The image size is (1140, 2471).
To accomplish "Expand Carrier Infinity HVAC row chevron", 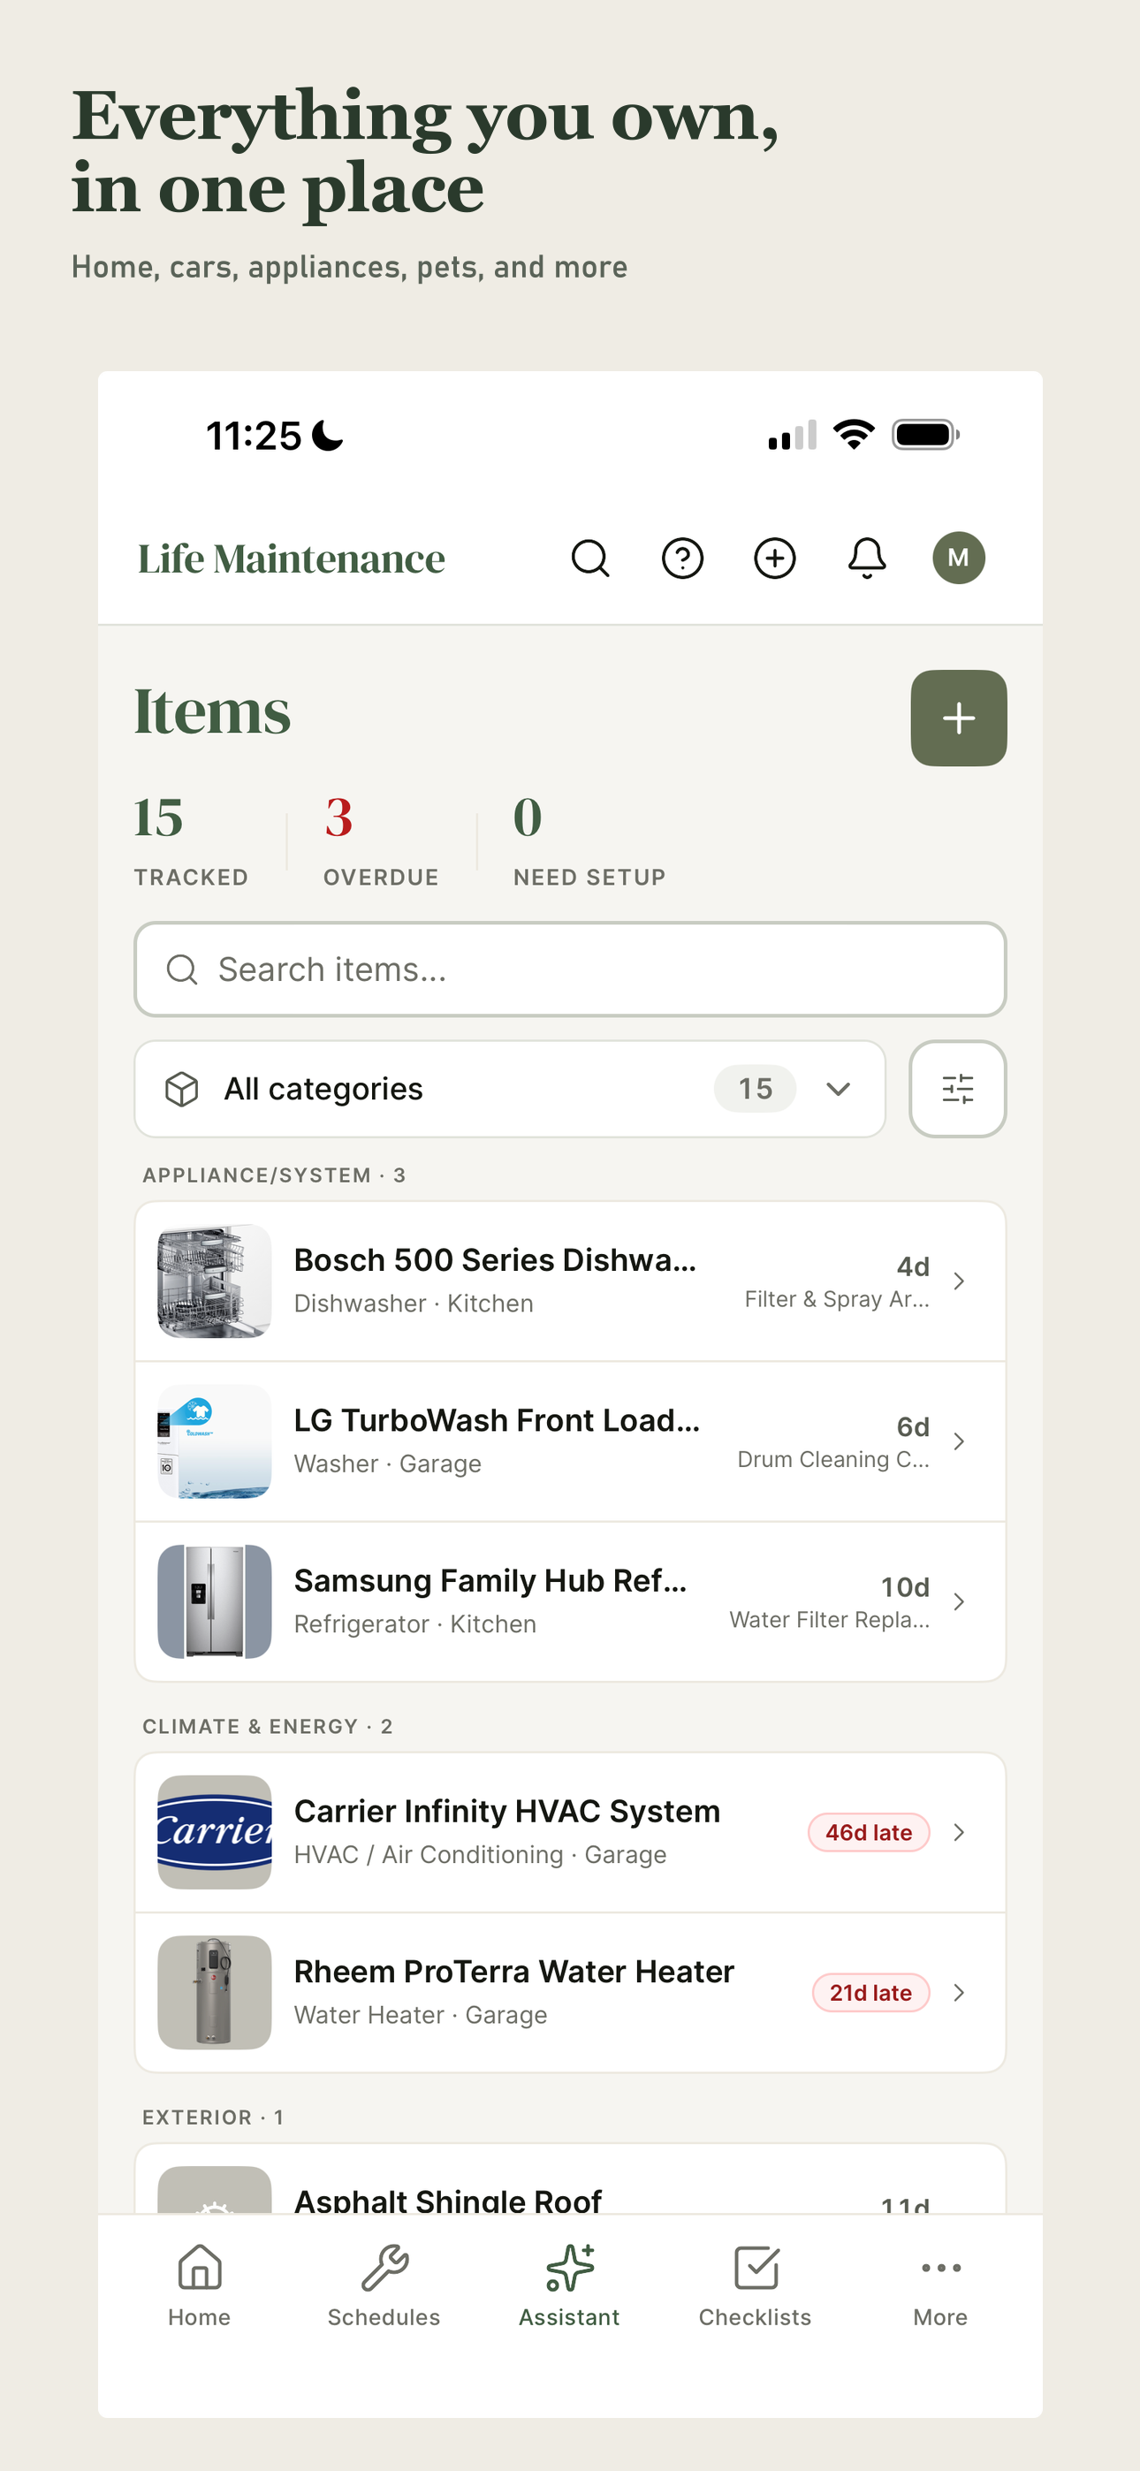I will (959, 1832).
